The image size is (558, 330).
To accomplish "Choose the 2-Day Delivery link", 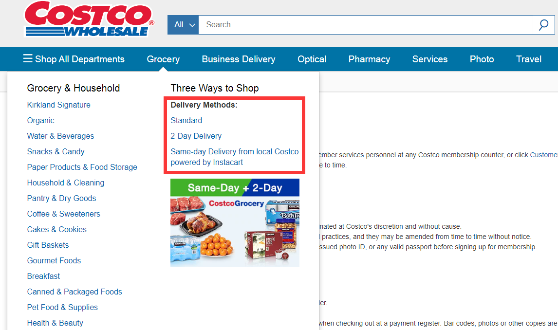I will tap(196, 136).
